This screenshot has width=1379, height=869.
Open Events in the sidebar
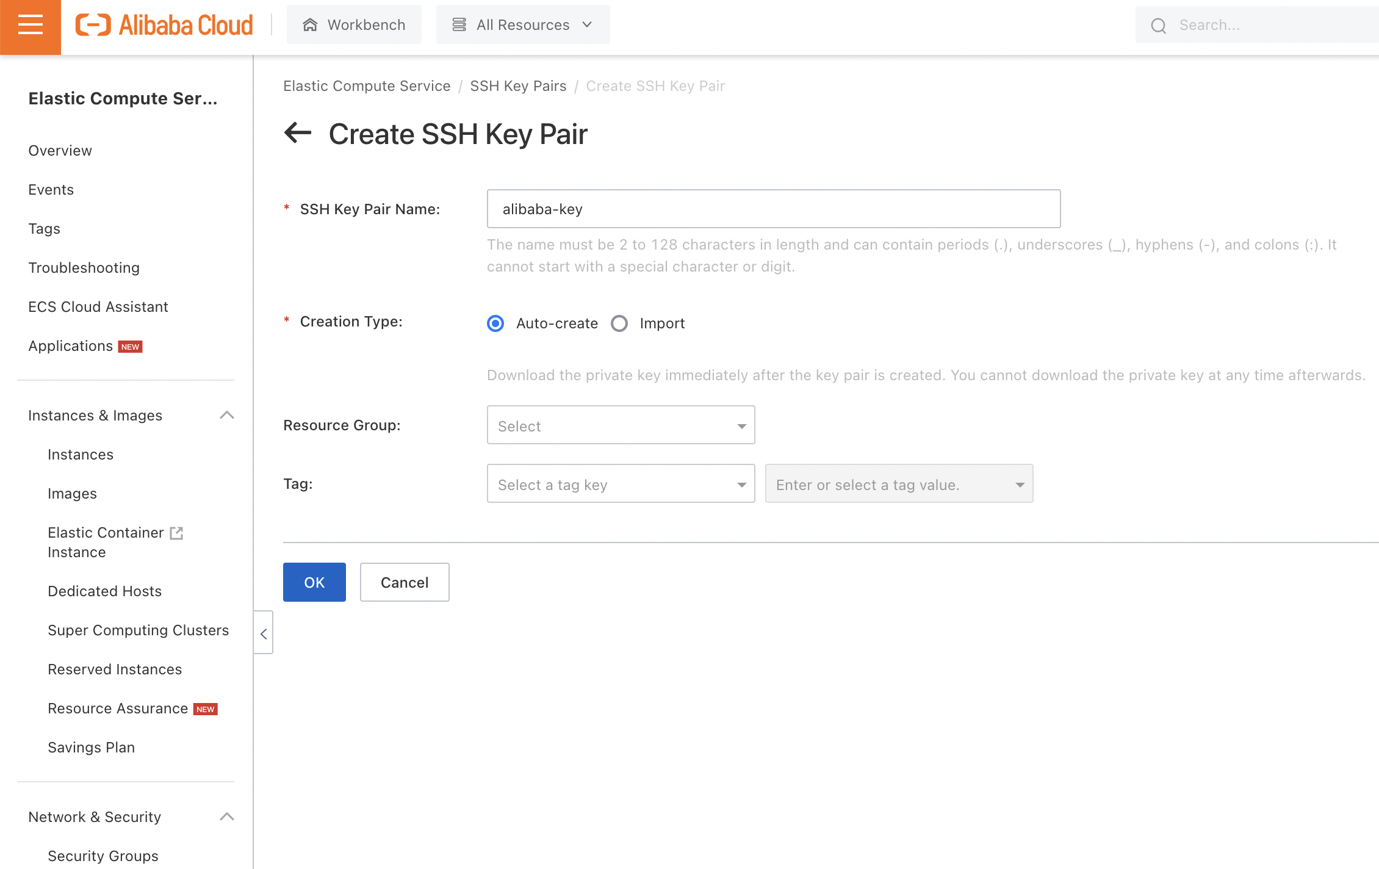51,190
